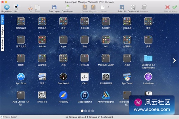Switch to the Apps side tab
Image resolution: width=179 pixels, height=119 pixels.
click(x=2, y=19)
